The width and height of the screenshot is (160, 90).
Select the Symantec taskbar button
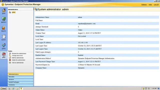tap(21, 88)
